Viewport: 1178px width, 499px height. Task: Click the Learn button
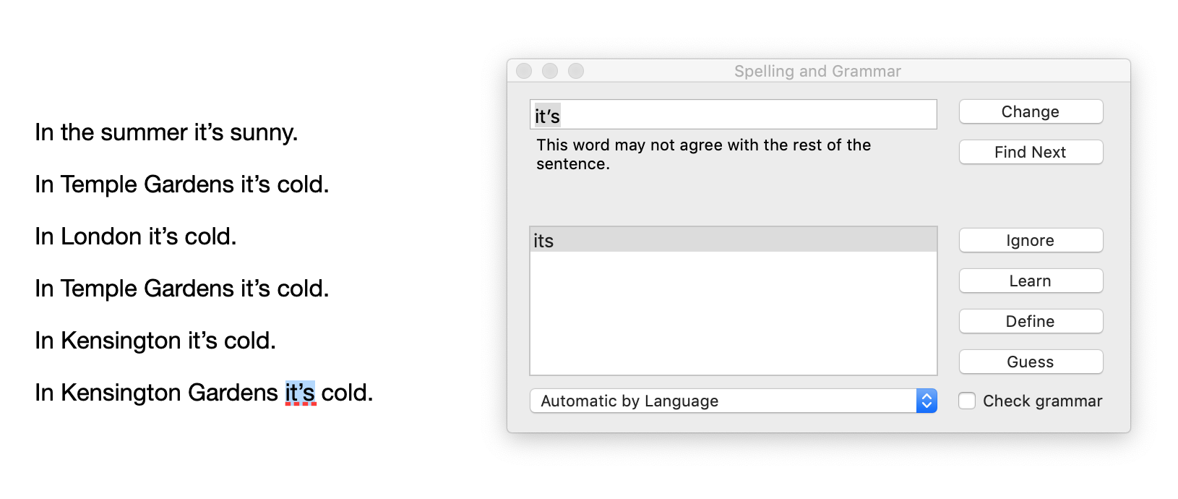coord(1031,281)
